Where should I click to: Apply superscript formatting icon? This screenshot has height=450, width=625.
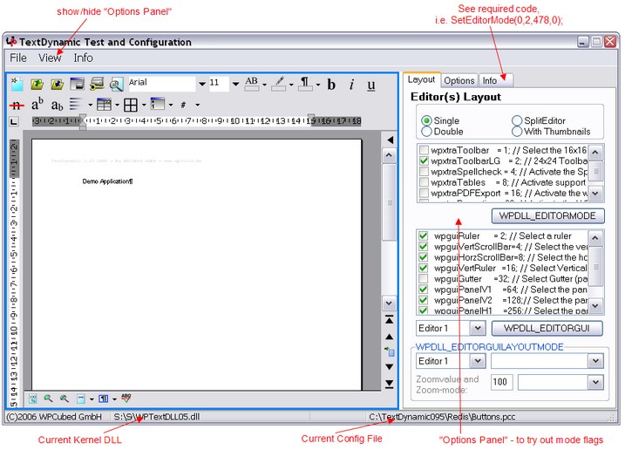click(x=37, y=105)
